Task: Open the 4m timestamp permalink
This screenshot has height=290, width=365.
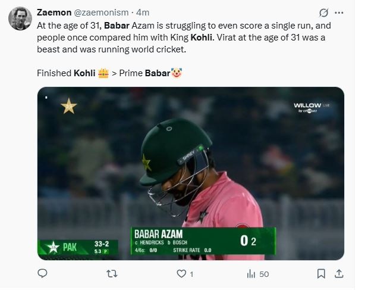Action: 143,12
